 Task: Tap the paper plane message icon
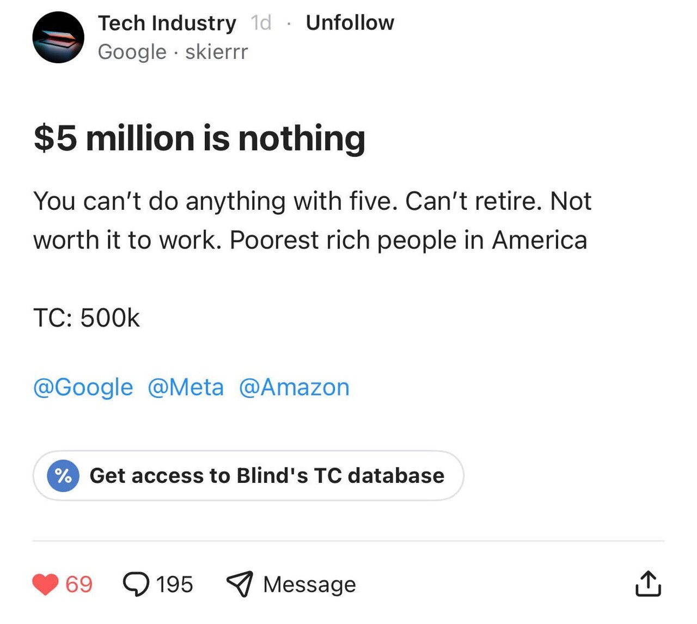(240, 584)
